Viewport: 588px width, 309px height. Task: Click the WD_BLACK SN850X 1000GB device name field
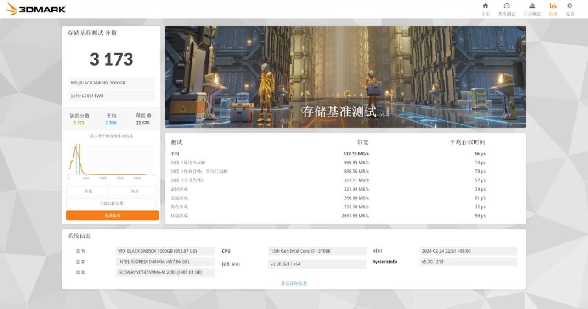[111, 83]
